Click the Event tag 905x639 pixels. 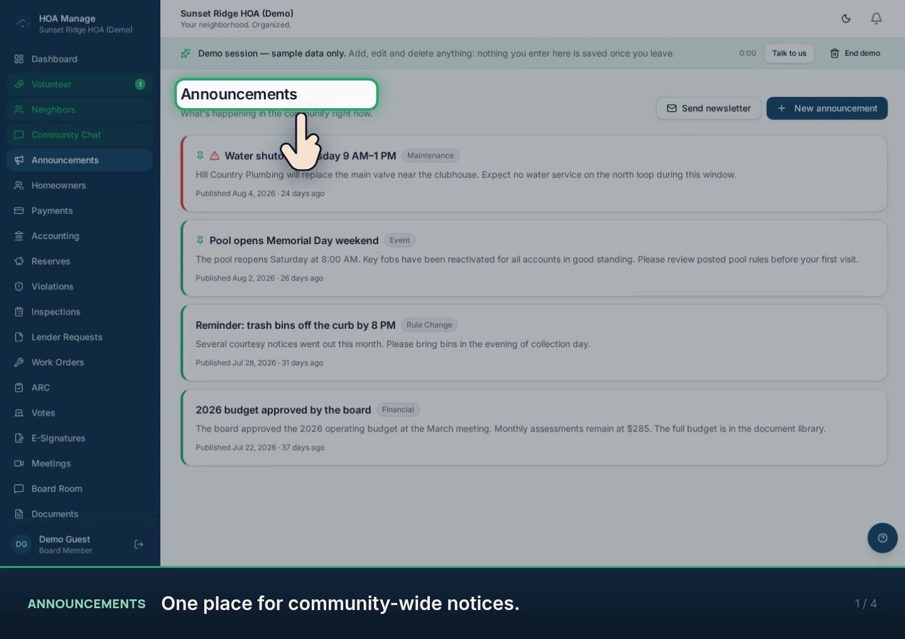pyautogui.click(x=399, y=240)
